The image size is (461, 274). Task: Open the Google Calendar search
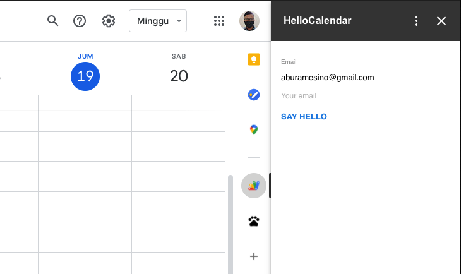coord(53,21)
